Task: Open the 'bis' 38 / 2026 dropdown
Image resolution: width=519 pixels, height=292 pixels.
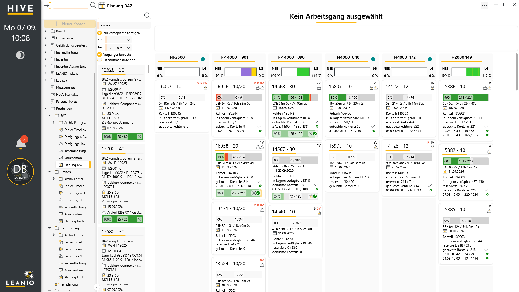Action: [x=119, y=48]
